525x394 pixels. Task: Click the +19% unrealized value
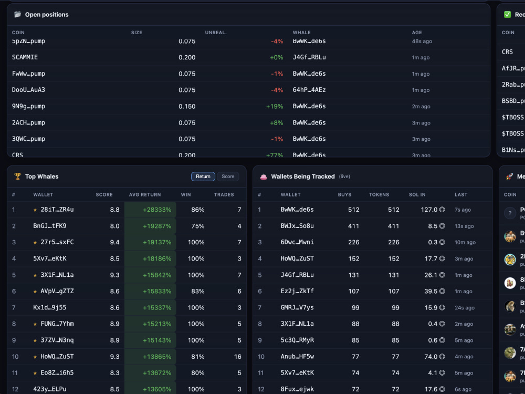[x=275, y=107]
